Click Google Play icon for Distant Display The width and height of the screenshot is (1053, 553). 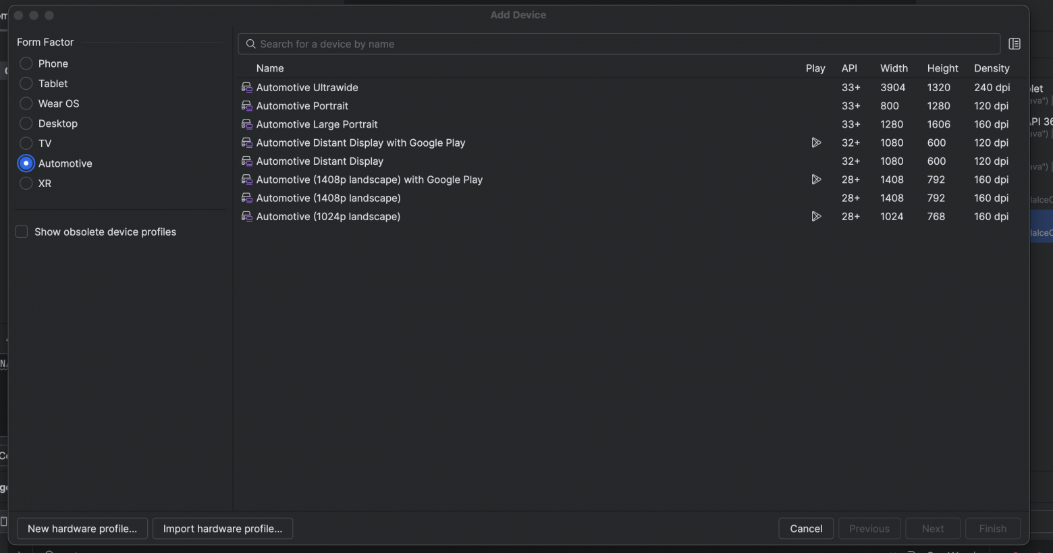[x=816, y=143]
